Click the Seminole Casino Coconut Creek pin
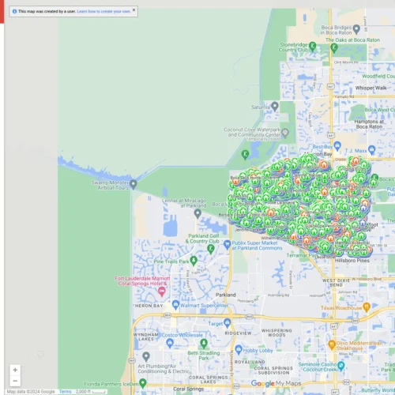This screenshot has width=395, height=395. click(x=341, y=366)
